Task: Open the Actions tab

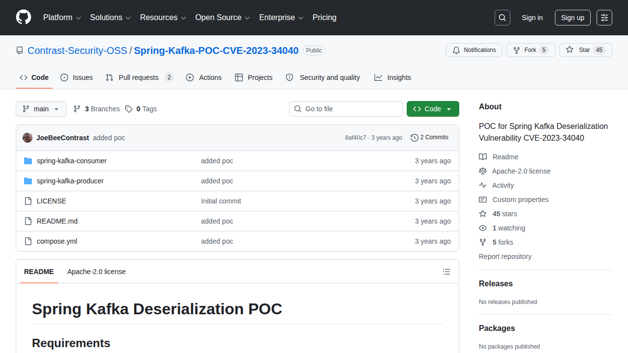Action: tap(204, 77)
